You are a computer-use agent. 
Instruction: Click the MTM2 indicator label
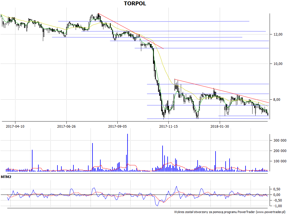pos(6,177)
